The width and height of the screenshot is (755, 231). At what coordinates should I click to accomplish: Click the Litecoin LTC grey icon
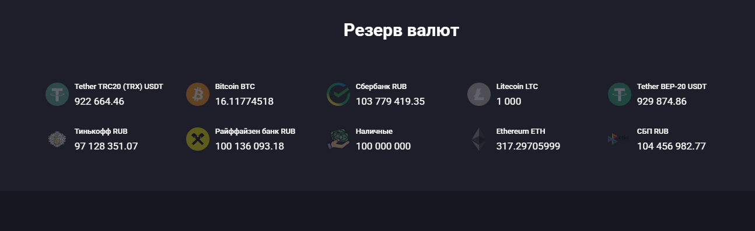pos(479,94)
